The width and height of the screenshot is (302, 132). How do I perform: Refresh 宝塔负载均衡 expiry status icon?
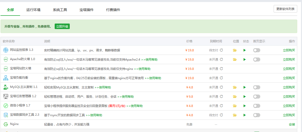click(221, 78)
